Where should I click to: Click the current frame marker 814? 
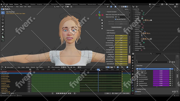98,70
